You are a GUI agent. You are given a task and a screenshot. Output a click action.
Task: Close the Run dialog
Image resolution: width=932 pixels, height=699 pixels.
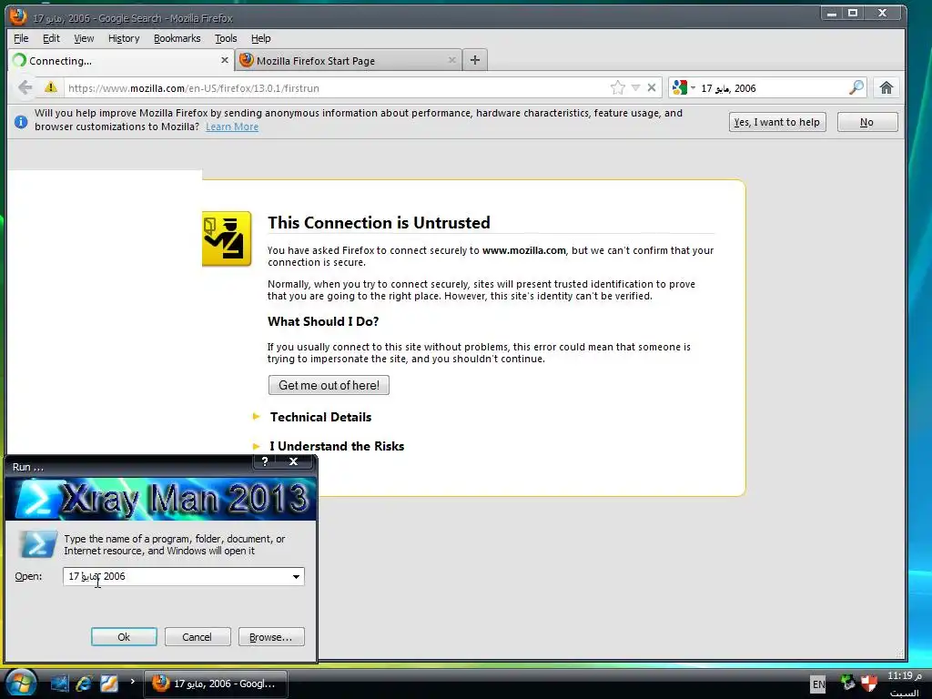click(293, 461)
